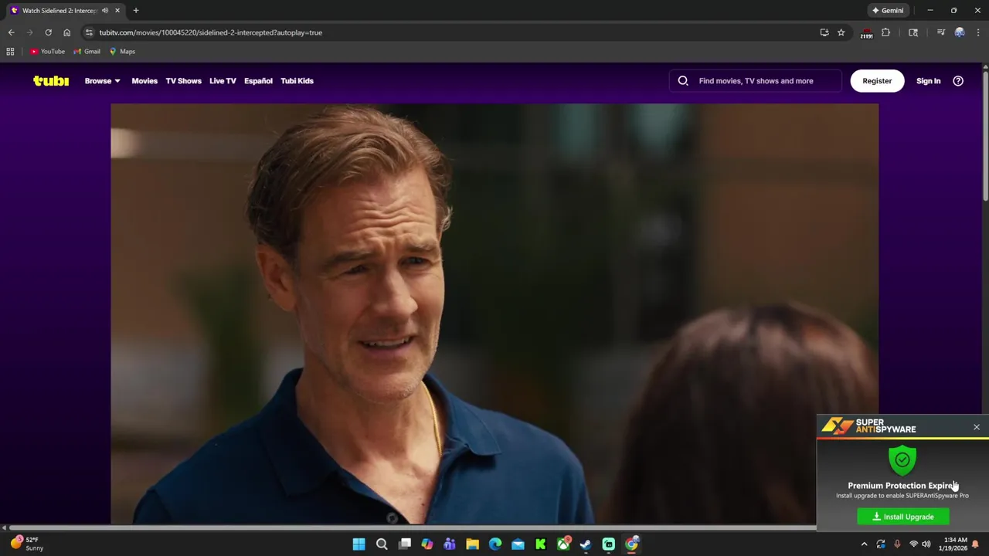The image size is (989, 556).
Task: Open Gemini in Chrome
Action: (x=888, y=11)
